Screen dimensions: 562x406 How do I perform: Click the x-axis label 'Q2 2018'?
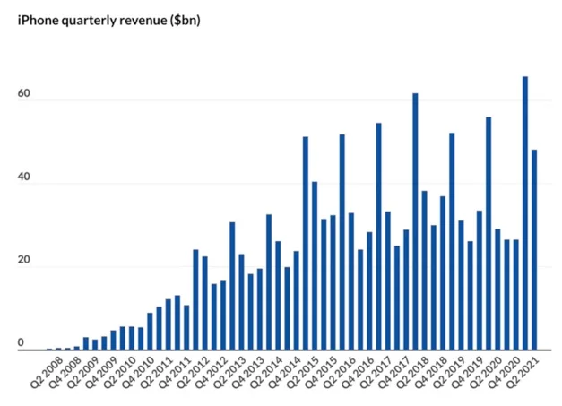pyautogui.click(x=413, y=373)
